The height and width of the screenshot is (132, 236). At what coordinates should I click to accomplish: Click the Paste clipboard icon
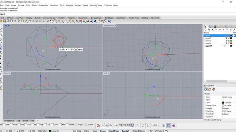point(22,21)
